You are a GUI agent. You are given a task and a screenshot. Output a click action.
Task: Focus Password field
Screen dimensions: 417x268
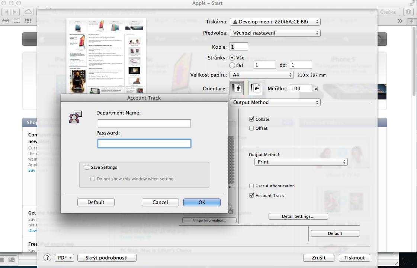144,143
